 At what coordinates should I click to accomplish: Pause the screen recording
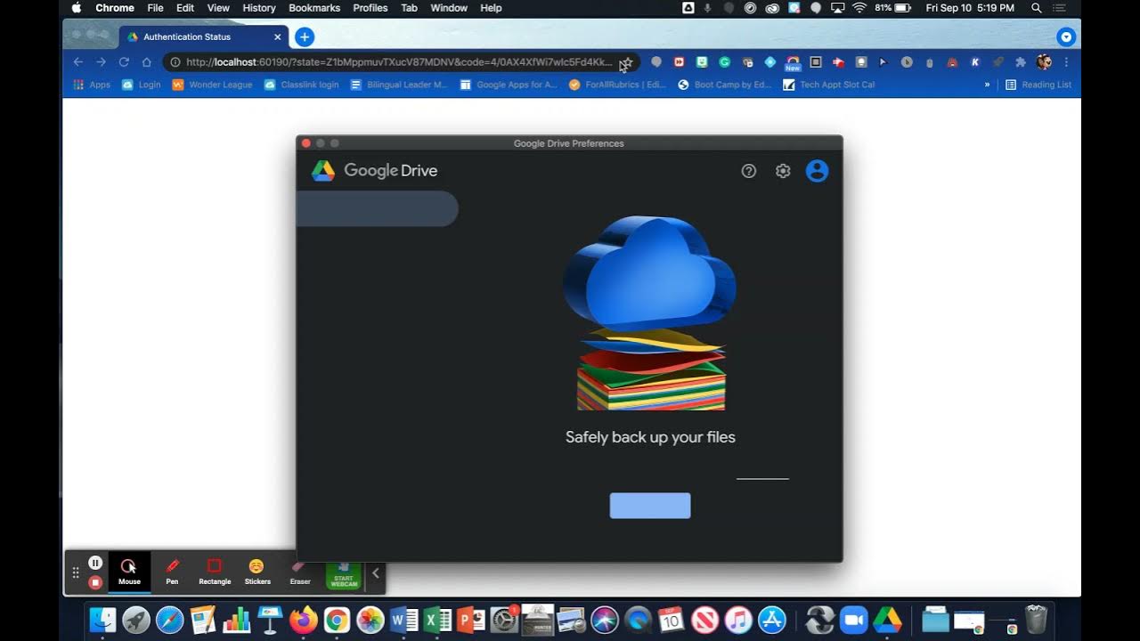[95, 563]
